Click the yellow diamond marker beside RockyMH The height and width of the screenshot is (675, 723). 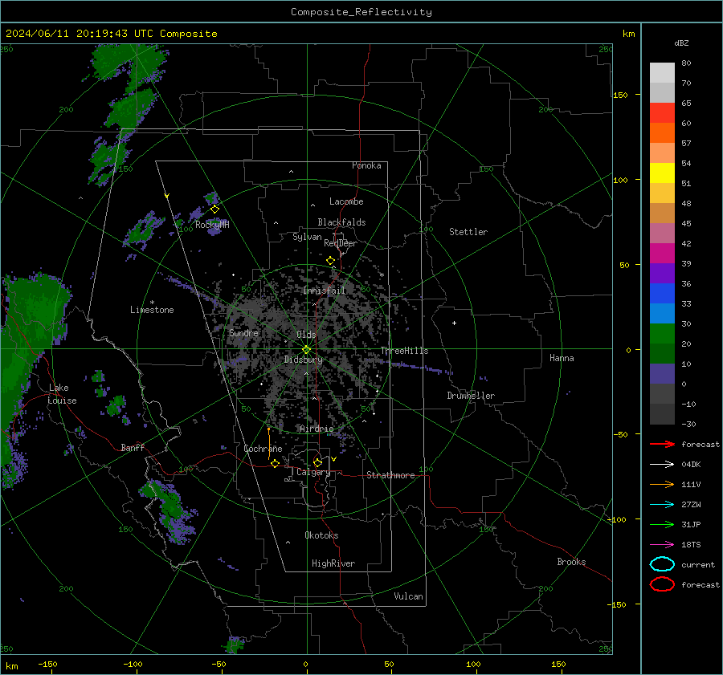coord(214,209)
